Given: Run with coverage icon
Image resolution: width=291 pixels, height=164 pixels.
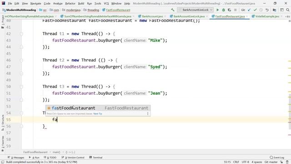Looking at the screenshot, I should tap(230, 10).
